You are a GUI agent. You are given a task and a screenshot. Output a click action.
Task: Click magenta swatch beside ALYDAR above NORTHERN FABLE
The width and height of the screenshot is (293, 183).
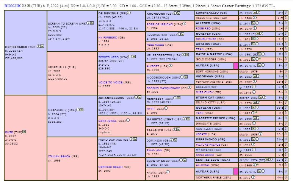[236, 172]
